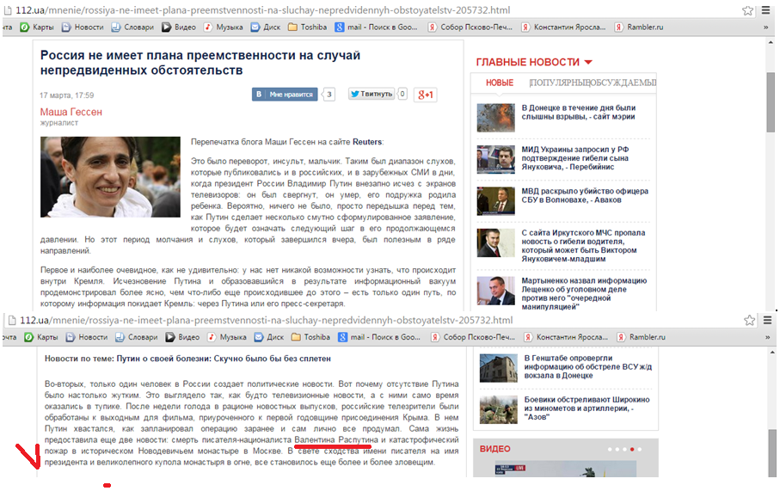Follow the Reuters link in article

[367, 142]
